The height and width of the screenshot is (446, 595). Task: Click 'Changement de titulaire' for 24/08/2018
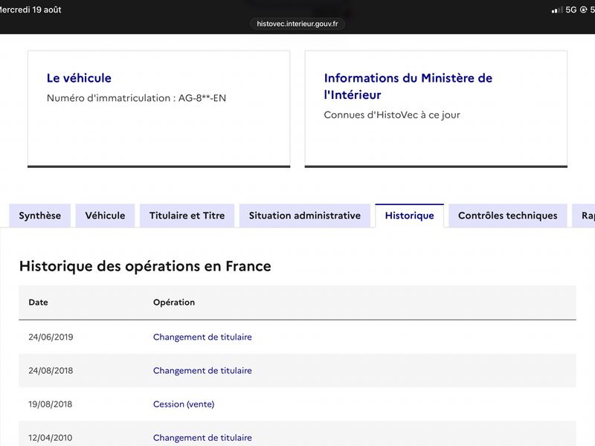pos(202,370)
